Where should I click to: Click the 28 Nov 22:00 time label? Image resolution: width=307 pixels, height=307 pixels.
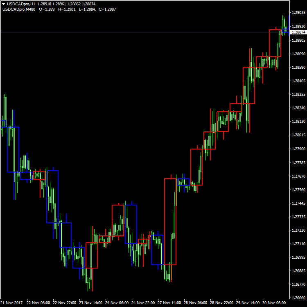[222, 302]
